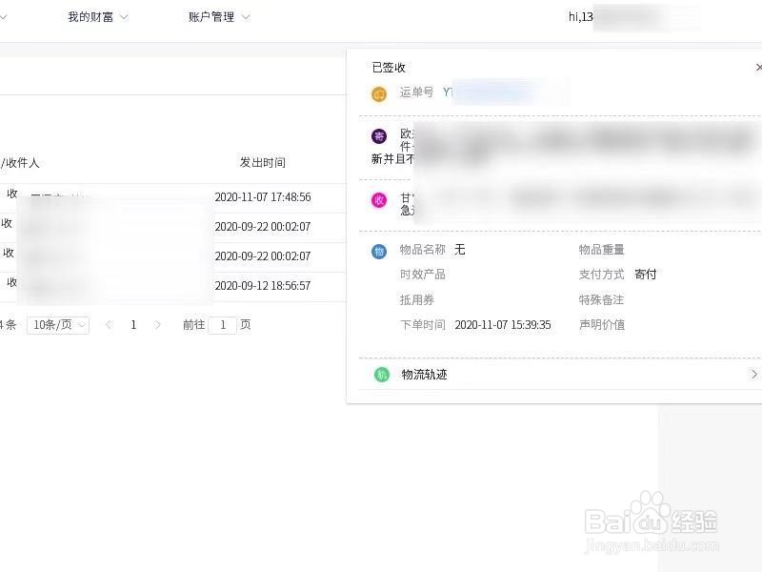Click the blue item details (物) icon
This screenshot has width=762, height=572.
pos(380,250)
